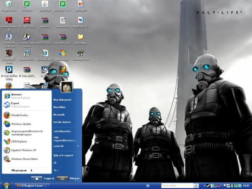Image resolution: width=252 pixels, height=189 pixels.
Task: Expand the Alla program submenu
Action: (x=21, y=170)
